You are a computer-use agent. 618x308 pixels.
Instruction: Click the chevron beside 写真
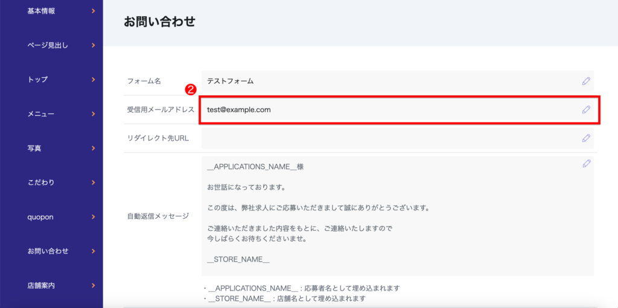(93, 148)
